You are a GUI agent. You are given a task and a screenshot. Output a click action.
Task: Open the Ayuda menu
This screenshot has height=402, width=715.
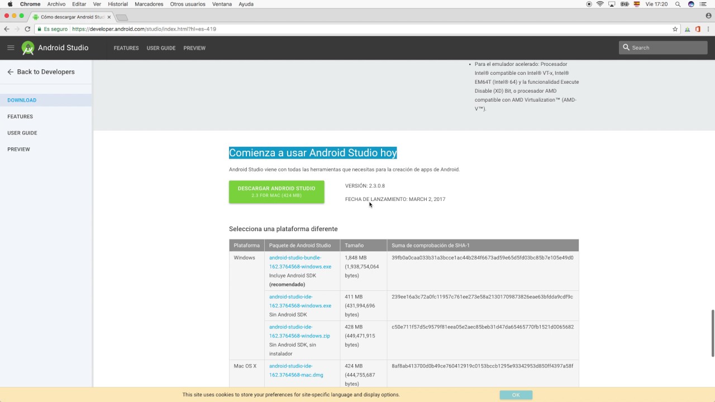(246, 4)
